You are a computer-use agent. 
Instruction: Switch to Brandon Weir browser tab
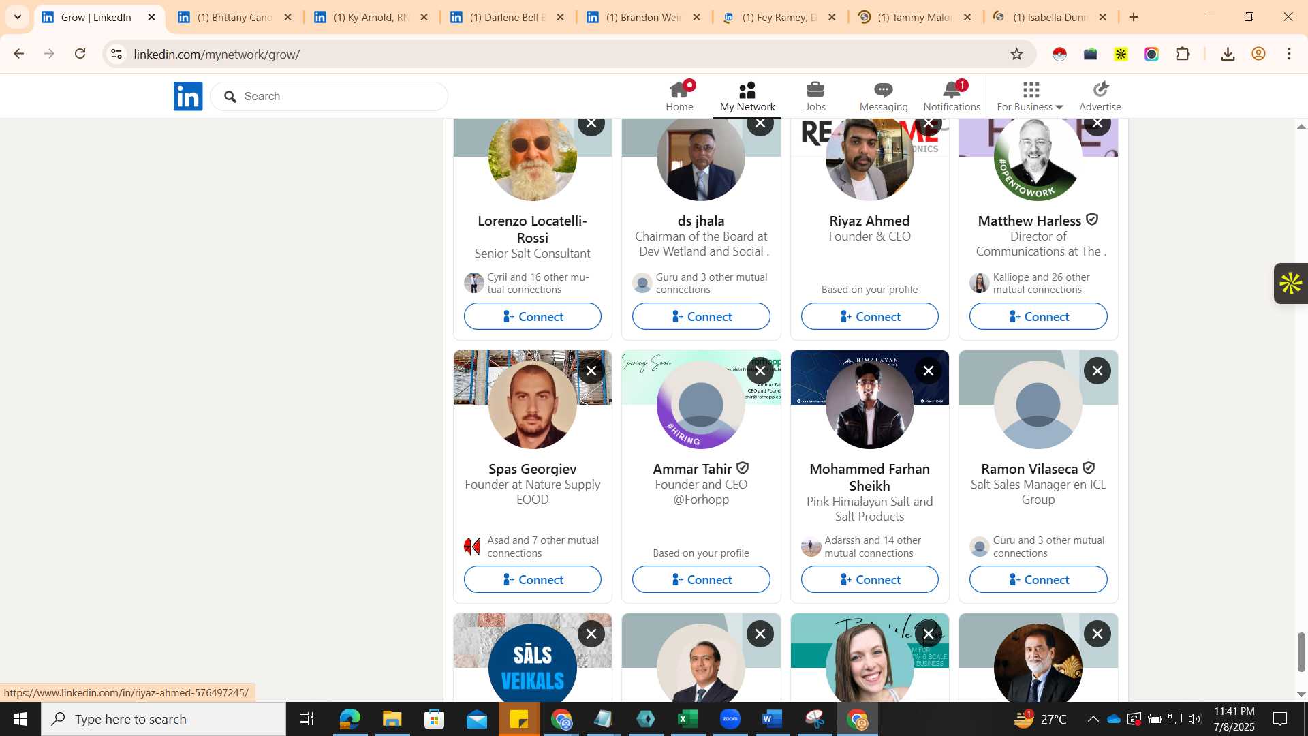tap(642, 17)
